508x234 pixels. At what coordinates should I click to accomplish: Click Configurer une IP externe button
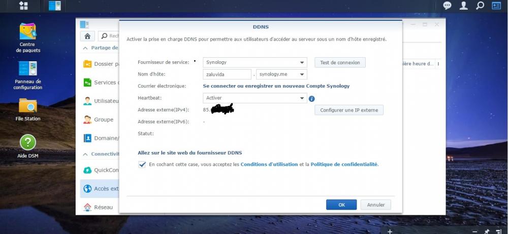pos(349,110)
